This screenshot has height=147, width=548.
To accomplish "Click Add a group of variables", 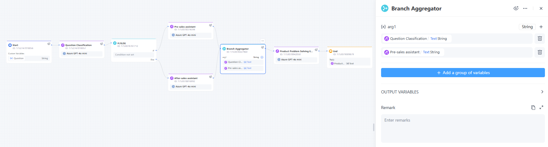I will [x=463, y=73].
